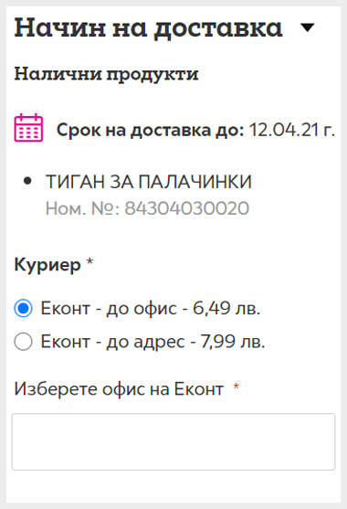Click the bullet point before ТИГАН ЗА ПАЛАЧИНКИ
Viewport: 347px width, 509px height.
27,181
